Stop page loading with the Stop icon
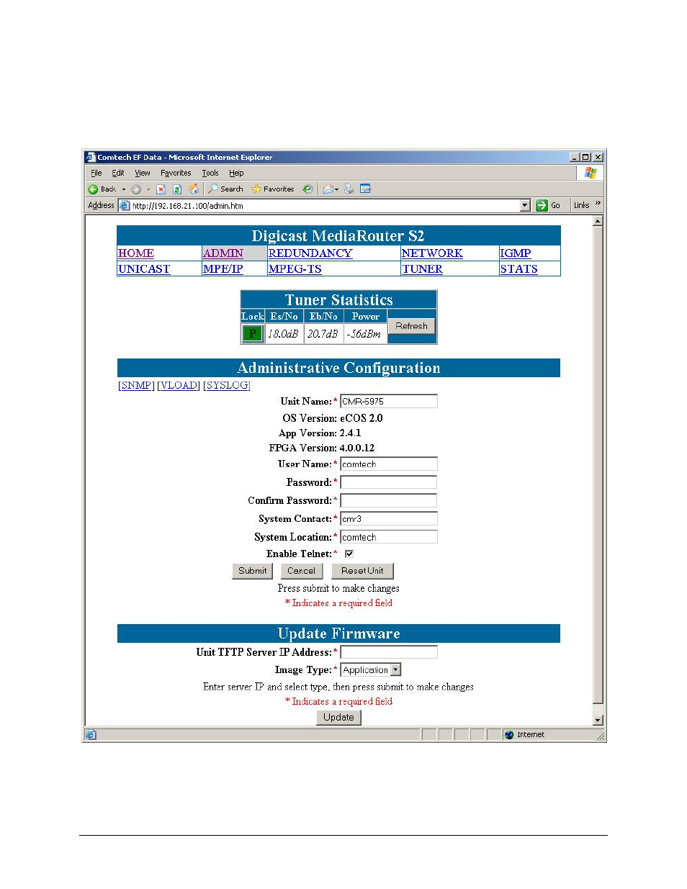This screenshot has width=687, height=889. [161, 189]
